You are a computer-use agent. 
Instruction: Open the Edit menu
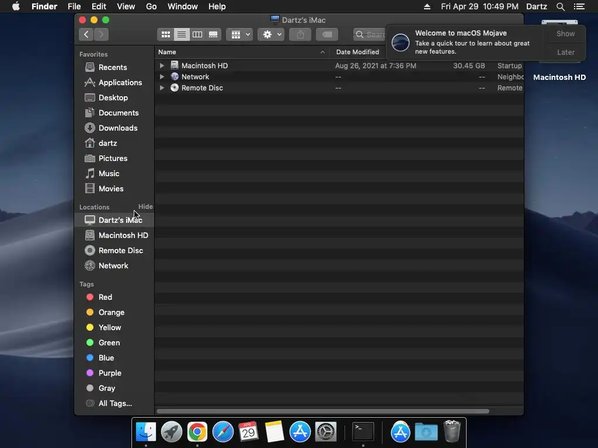(99, 6)
